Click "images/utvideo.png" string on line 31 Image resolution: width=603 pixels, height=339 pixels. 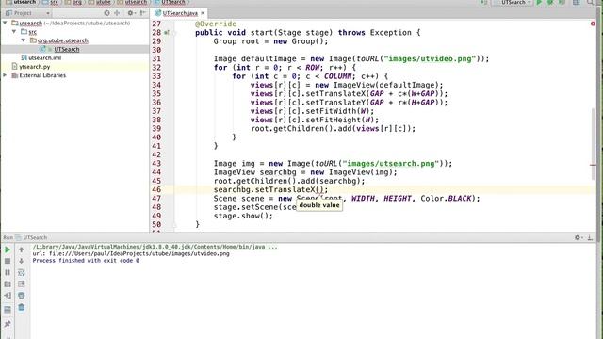click(430, 58)
